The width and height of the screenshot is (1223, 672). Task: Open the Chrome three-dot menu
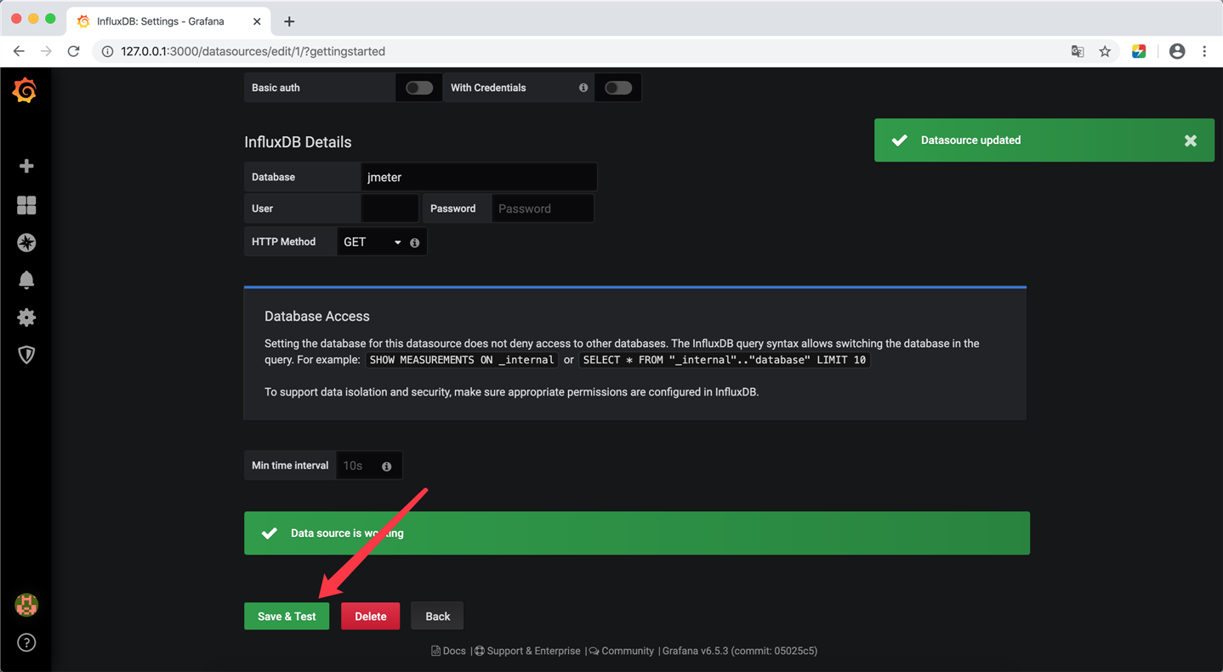[x=1204, y=51]
